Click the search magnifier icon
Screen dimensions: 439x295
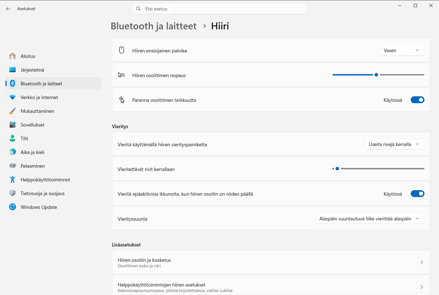tap(139, 9)
